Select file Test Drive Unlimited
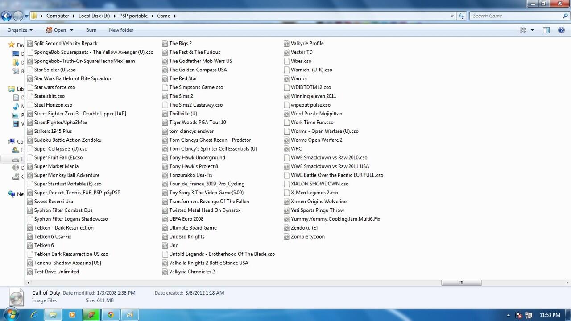Viewport: 571px width, 321px height. [56, 272]
